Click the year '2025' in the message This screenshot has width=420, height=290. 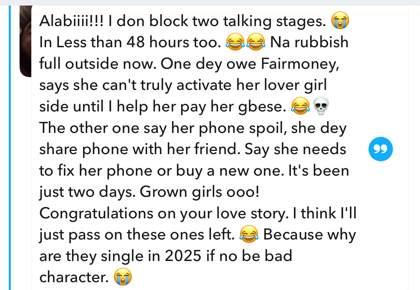183,256
